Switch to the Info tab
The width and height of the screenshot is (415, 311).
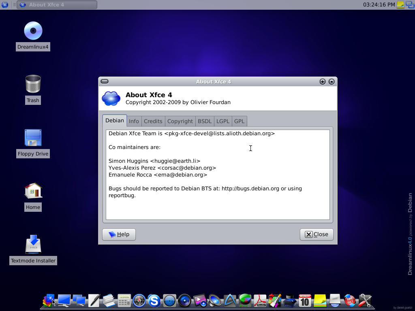tap(134, 121)
